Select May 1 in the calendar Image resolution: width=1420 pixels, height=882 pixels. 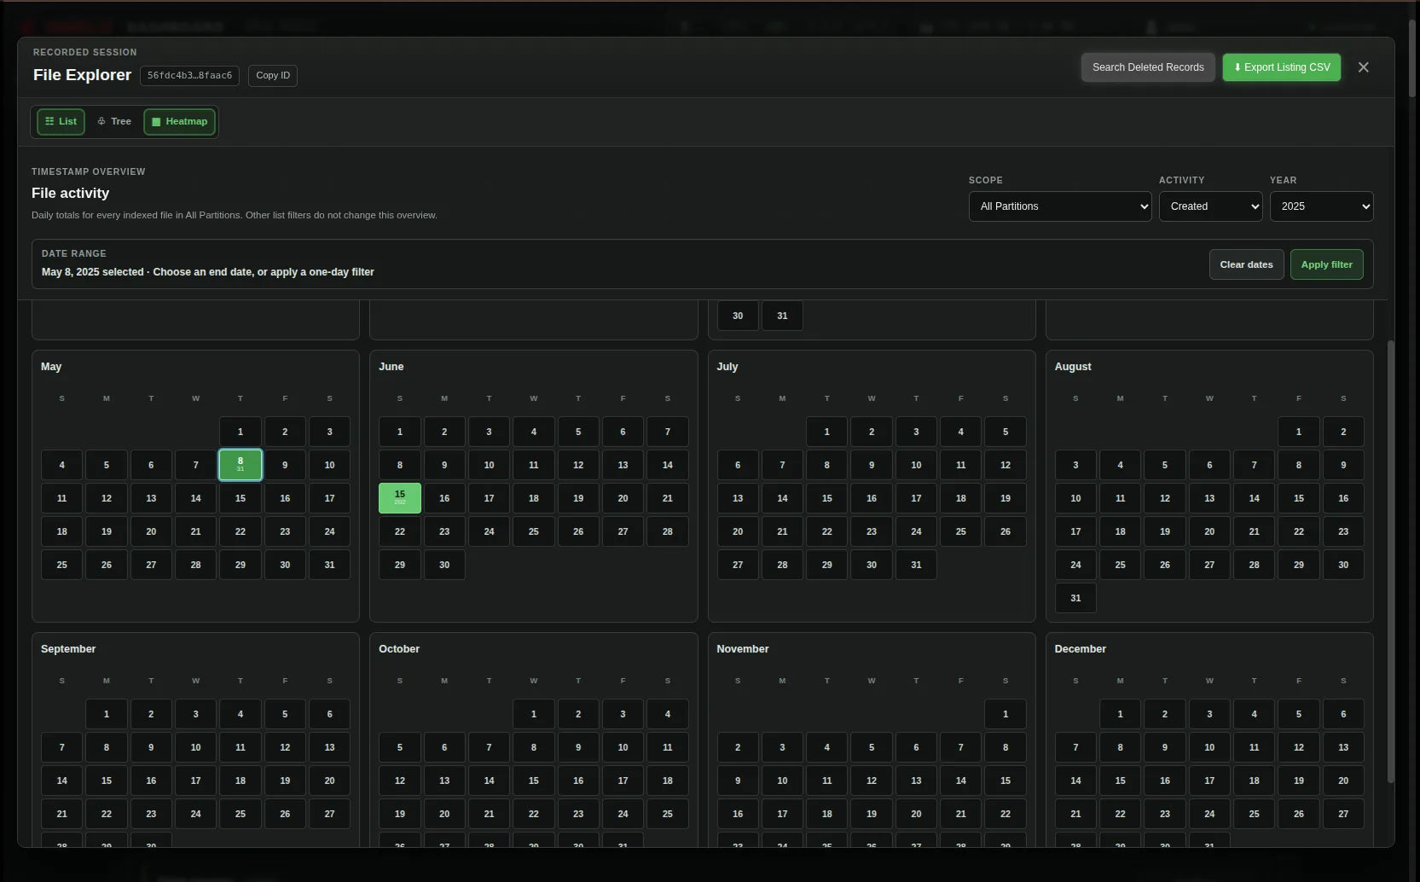pos(241,432)
